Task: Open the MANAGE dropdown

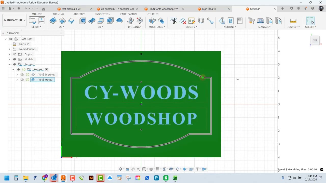Action: click(x=264, y=27)
